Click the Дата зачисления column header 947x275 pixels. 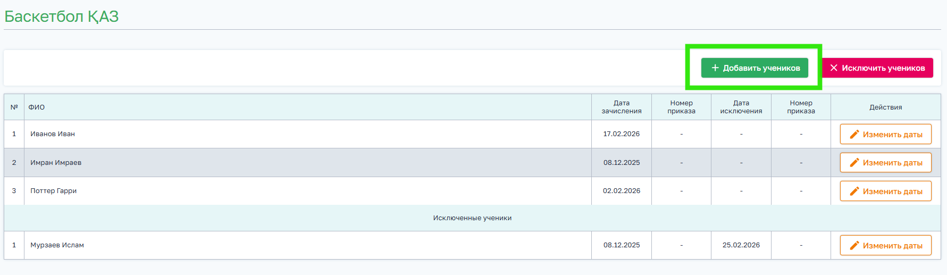(x=622, y=107)
